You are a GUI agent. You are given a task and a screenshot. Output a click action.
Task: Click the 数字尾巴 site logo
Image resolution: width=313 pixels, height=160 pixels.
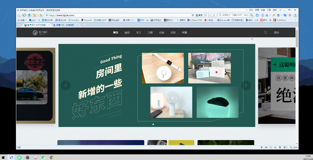(40, 33)
